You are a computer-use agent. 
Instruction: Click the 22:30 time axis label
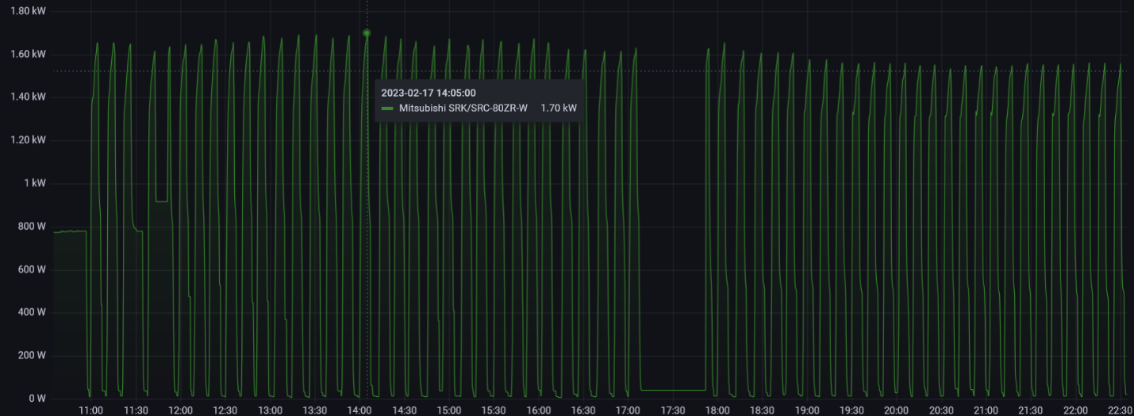1121,410
